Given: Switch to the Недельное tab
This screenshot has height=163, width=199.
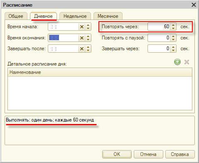Looking at the screenshot, I should (x=75, y=16).
